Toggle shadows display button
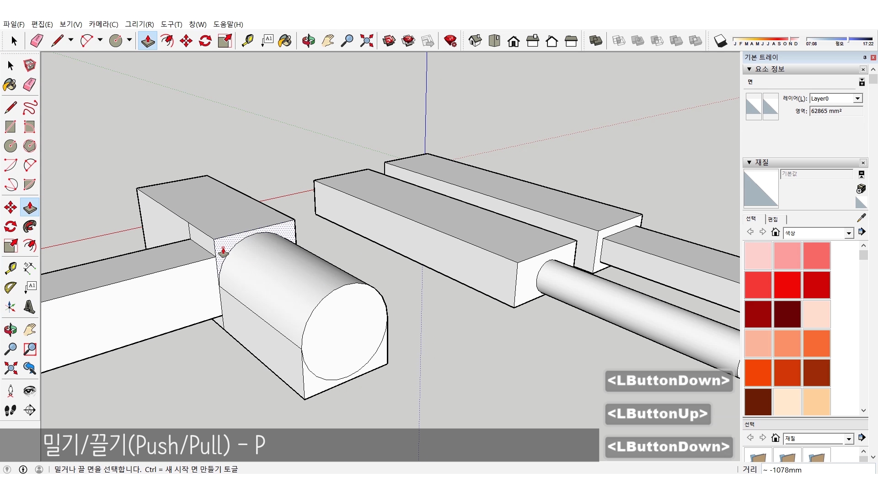 click(720, 41)
